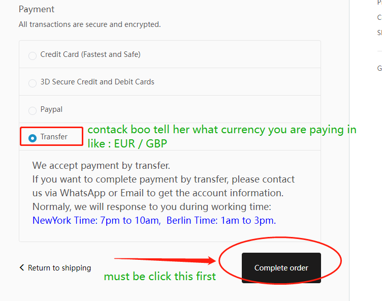The height and width of the screenshot is (301, 382).
Task: Click 'All transactions are secure and encrypted' text
Action: (x=89, y=24)
